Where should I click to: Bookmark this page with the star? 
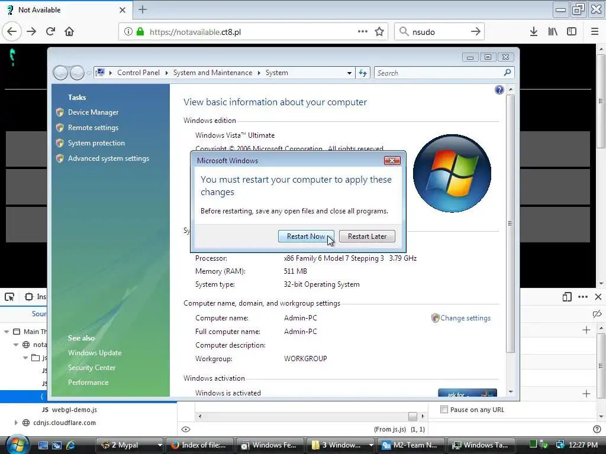379,32
